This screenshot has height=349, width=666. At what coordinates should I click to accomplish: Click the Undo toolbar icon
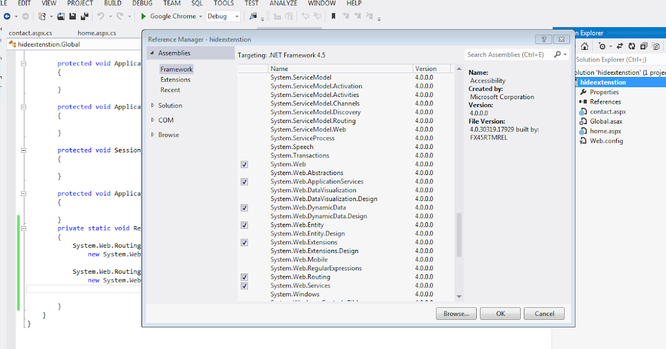tap(100, 17)
